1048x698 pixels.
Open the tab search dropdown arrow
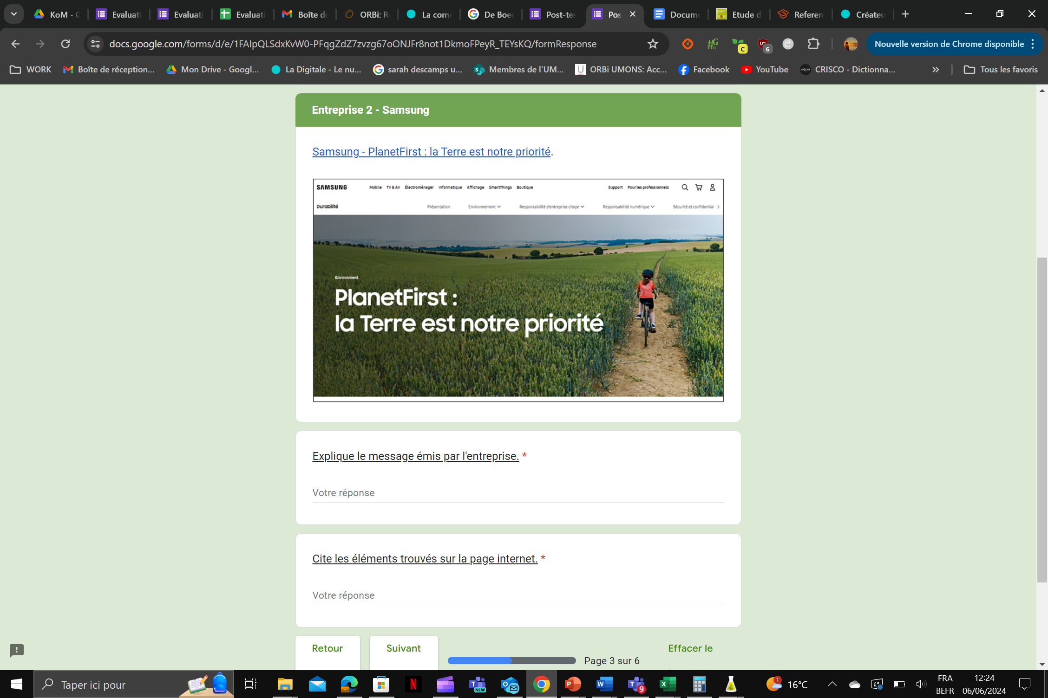[x=14, y=14]
